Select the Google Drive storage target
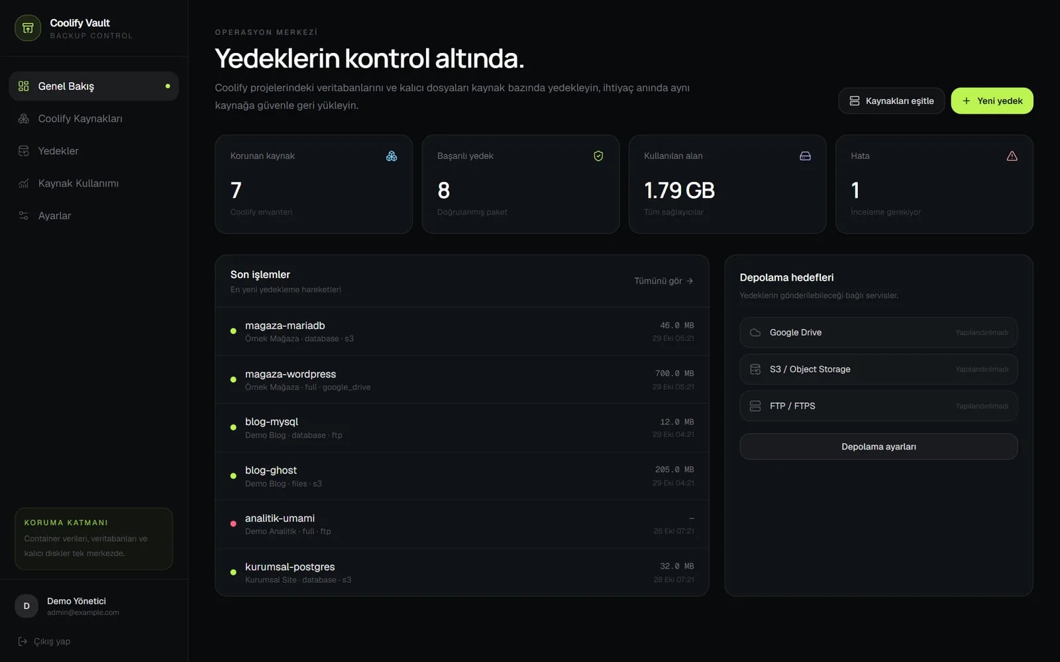The width and height of the screenshot is (1060, 662). 878,332
